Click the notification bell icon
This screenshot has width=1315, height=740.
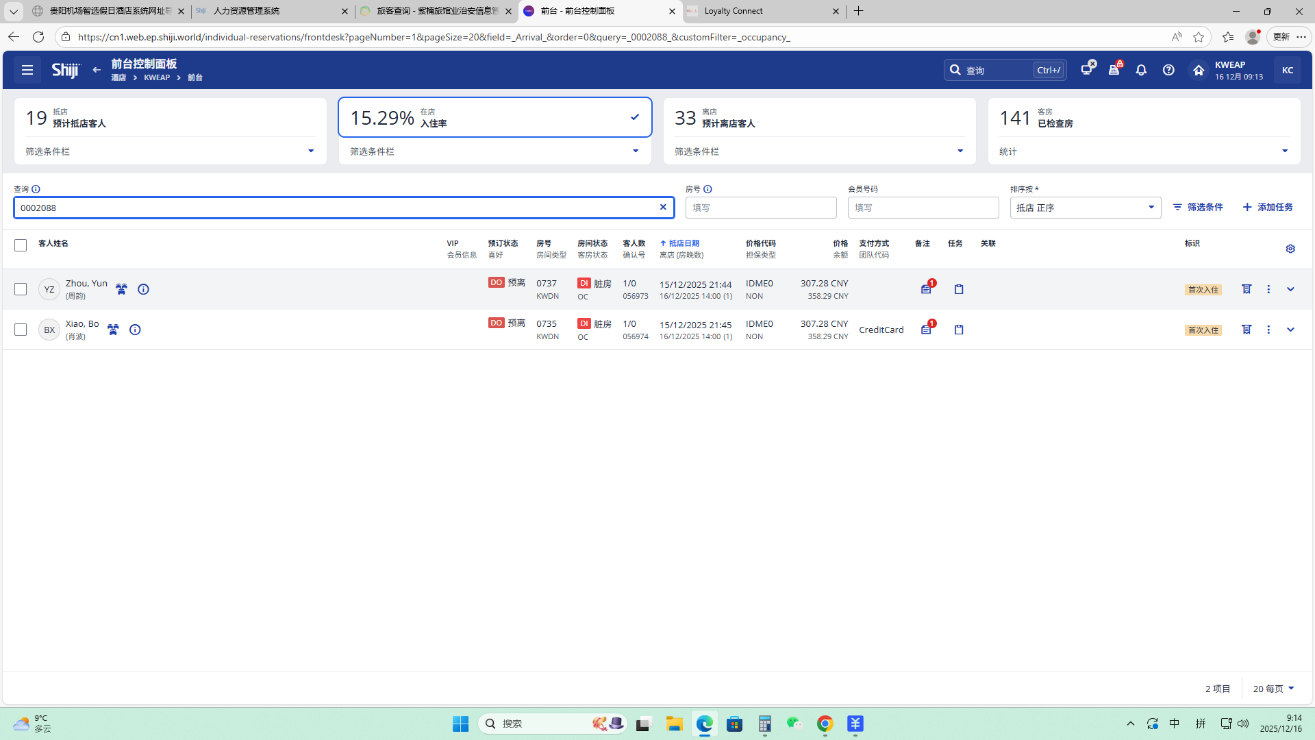1141,70
